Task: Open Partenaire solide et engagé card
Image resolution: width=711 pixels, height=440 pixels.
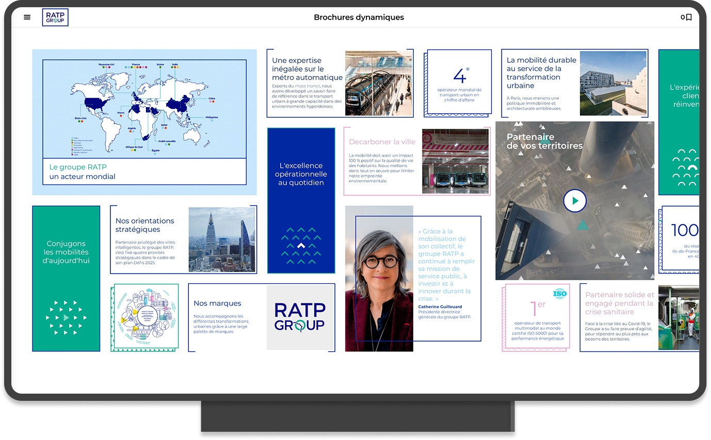Action: pos(639,317)
